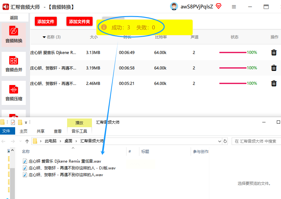Click the 参与创作 column header
This screenshot has width=281, height=199.
(x=201, y=152)
